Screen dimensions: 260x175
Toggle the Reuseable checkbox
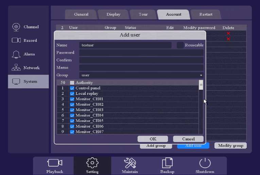tap(180, 45)
